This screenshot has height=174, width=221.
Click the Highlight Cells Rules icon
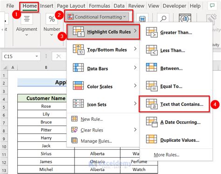pos(78,32)
